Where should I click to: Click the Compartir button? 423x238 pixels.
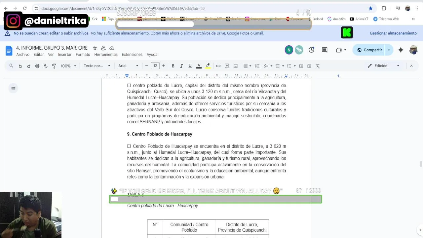[x=369, y=50]
